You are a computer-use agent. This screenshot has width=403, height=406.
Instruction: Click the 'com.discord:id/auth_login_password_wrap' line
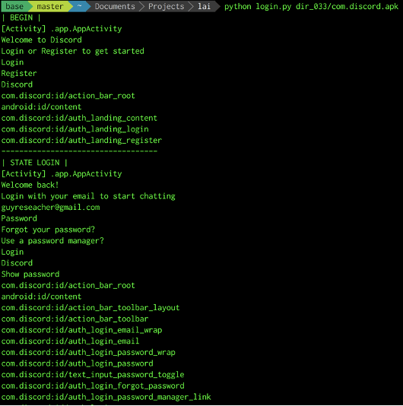[x=88, y=353]
